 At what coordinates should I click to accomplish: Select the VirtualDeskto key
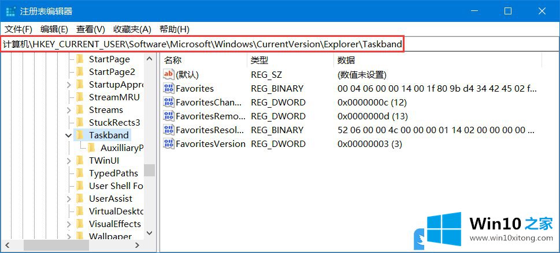[116, 212]
